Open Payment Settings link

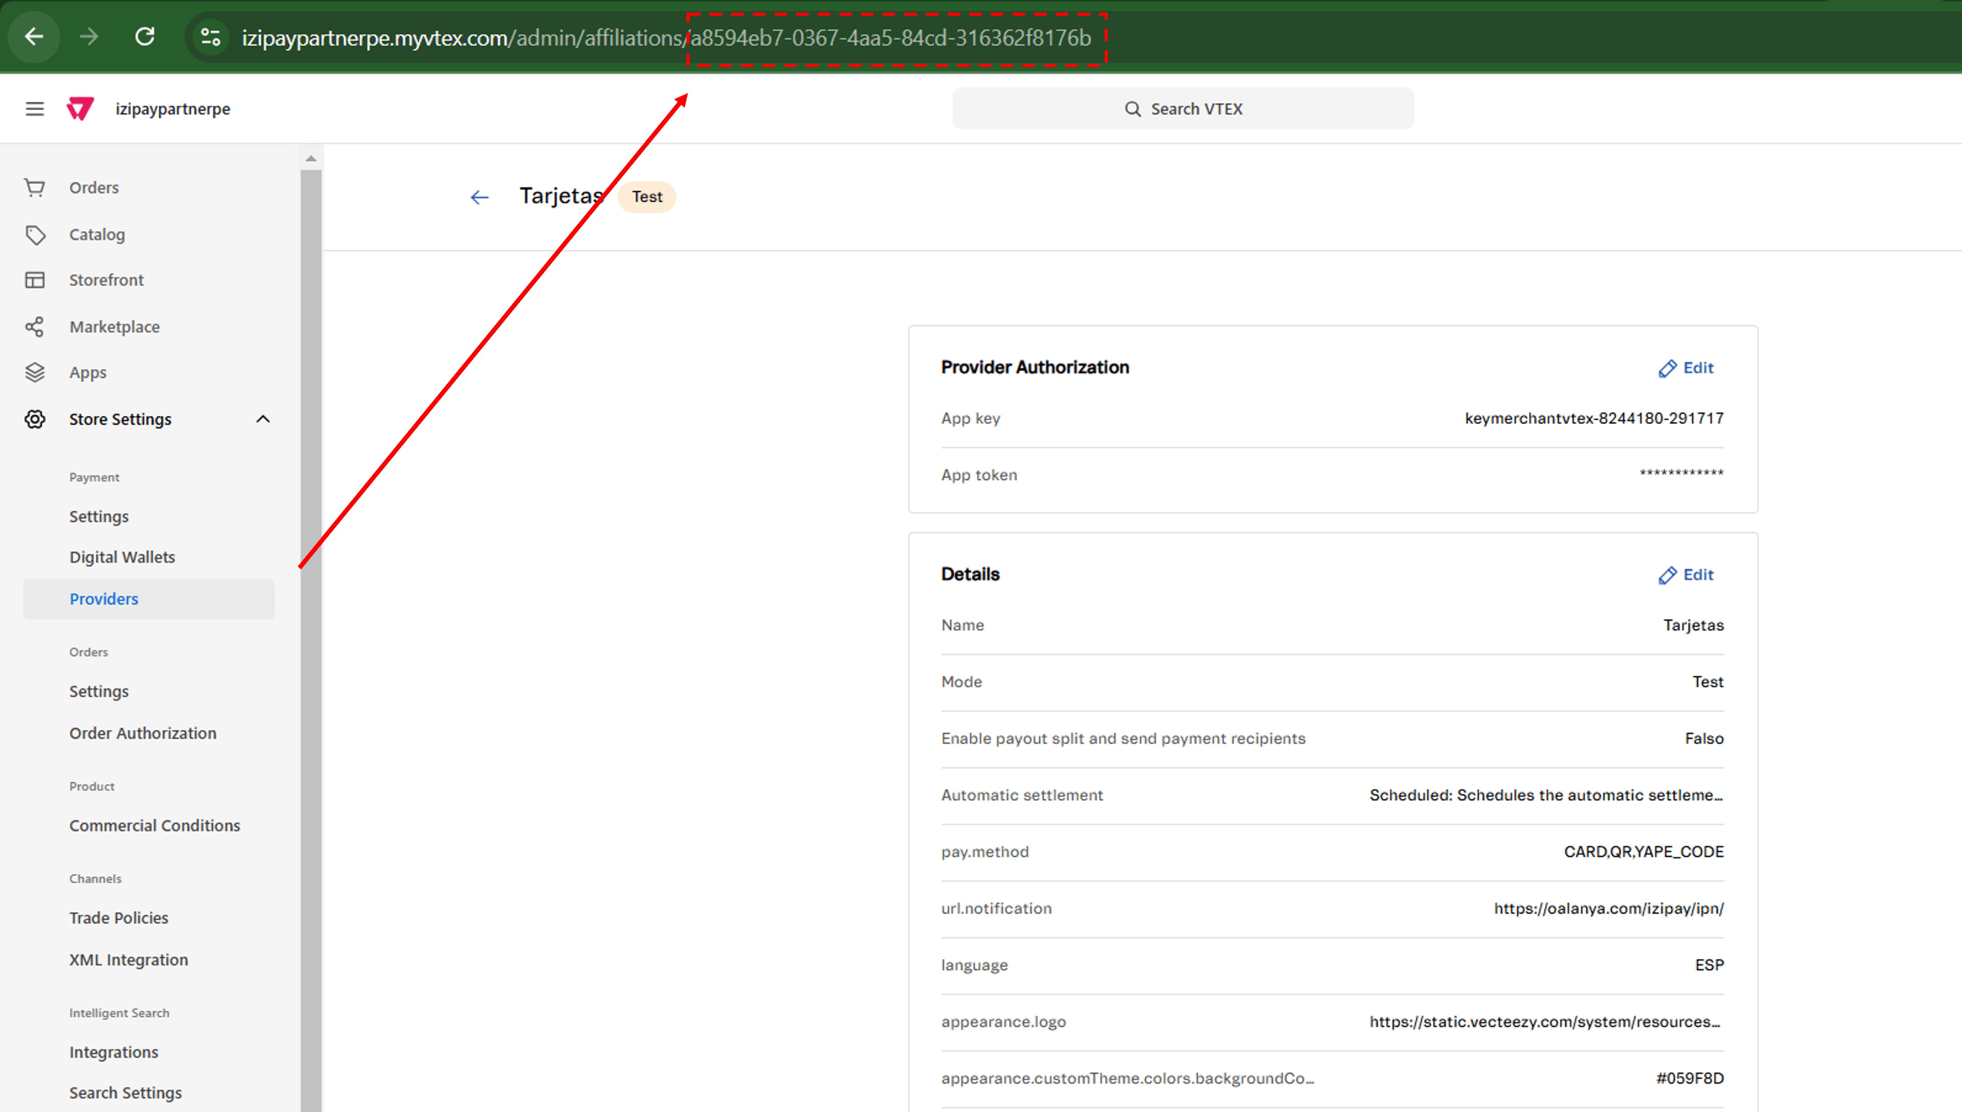98,516
